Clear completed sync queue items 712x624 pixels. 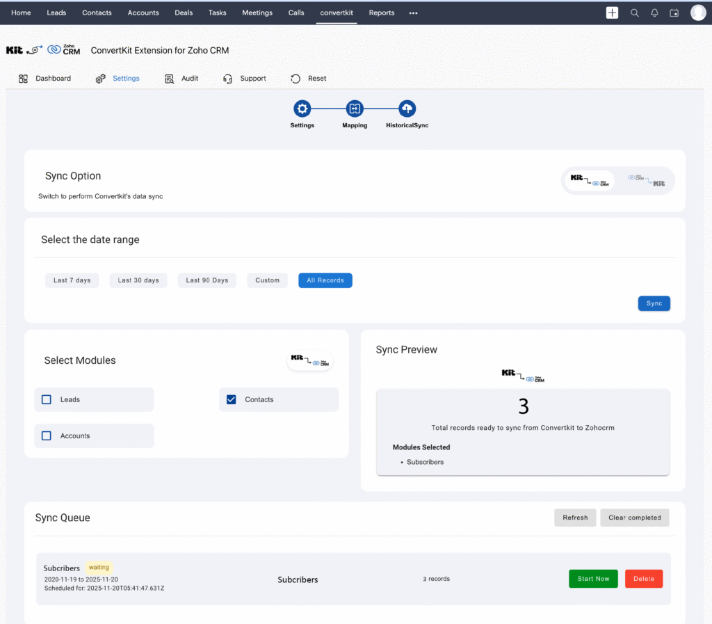coord(634,518)
